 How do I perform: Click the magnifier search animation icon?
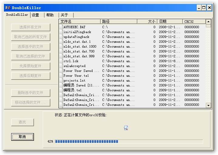coord(126,128)
